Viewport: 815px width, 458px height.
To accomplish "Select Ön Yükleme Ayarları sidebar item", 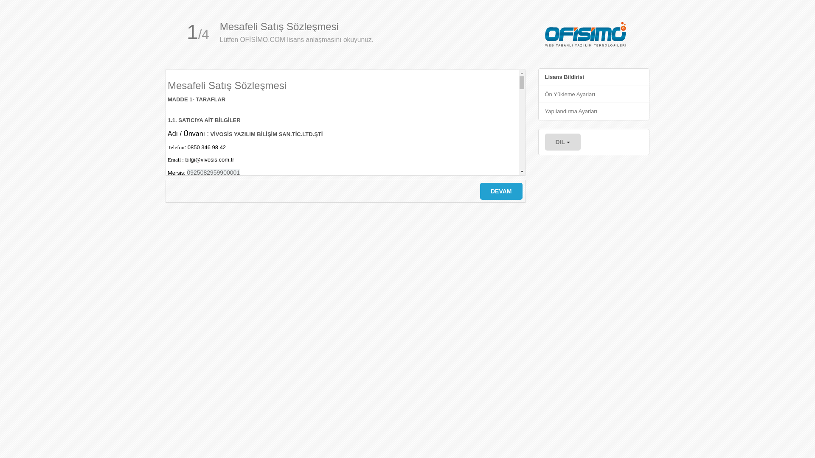I will click(x=593, y=95).
